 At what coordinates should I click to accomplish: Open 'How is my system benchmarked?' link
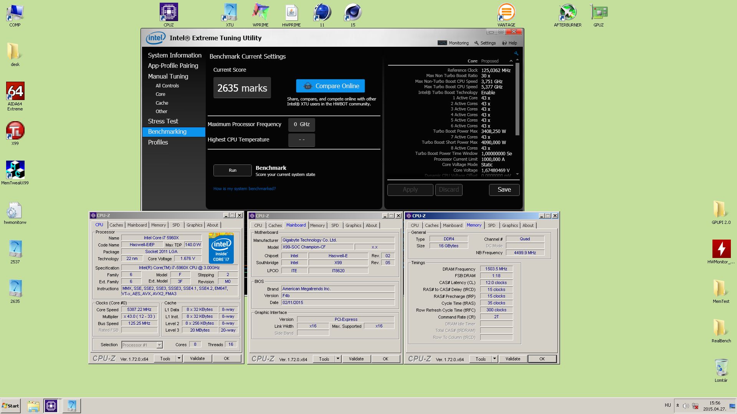click(x=245, y=189)
